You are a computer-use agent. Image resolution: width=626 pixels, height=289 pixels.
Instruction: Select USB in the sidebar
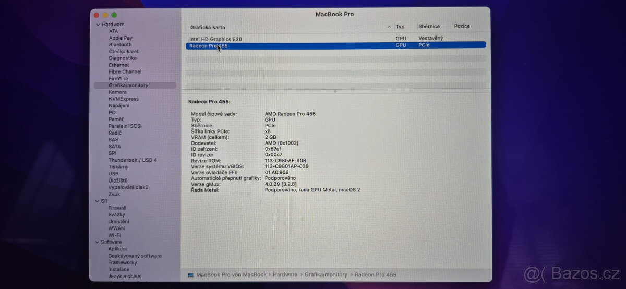(113, 174)
